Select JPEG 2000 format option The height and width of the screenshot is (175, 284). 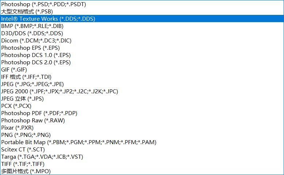coord(59,91)
